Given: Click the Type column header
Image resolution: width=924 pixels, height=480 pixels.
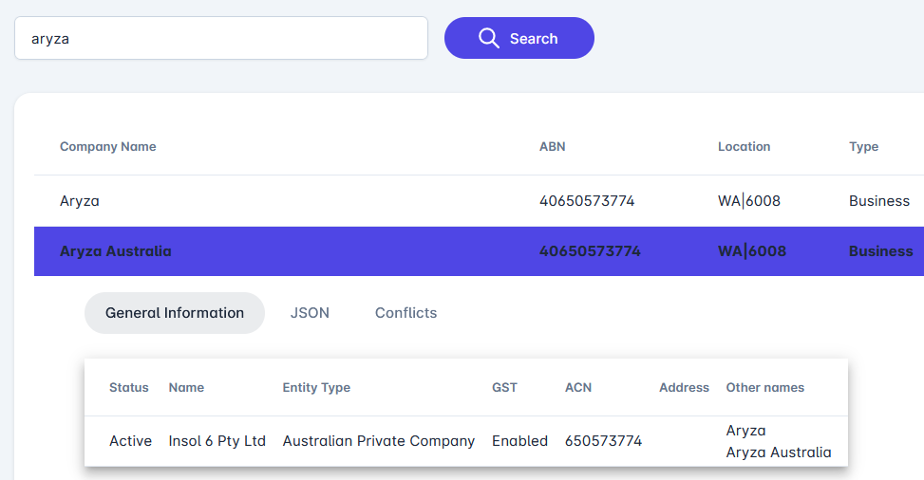Looking at the screenshot, I should coord(863,147).
